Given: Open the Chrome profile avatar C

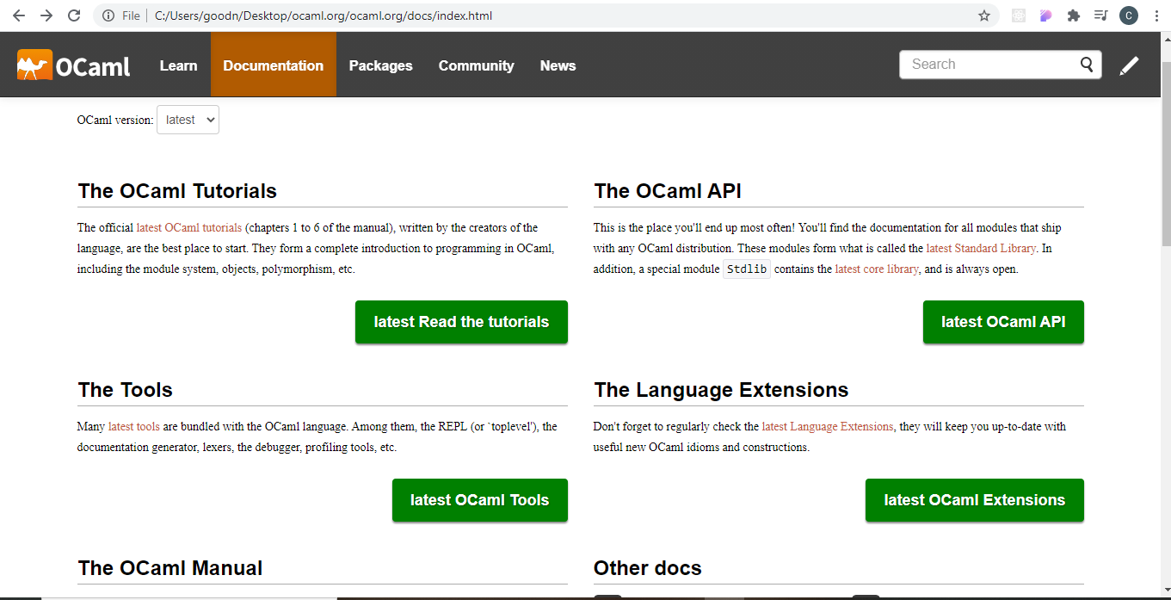Looking at the screenshot, I should click(x=1128, y=15).
